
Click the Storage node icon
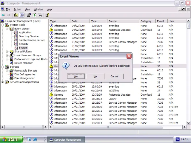(x=7, y=67)
